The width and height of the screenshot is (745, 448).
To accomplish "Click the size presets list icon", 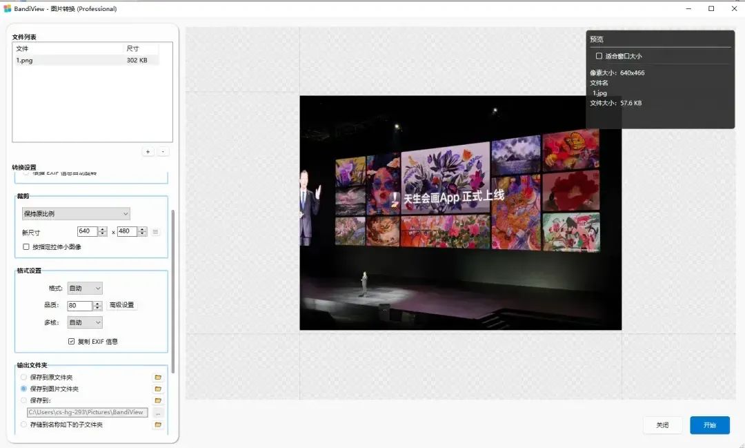I will [155, 232].
